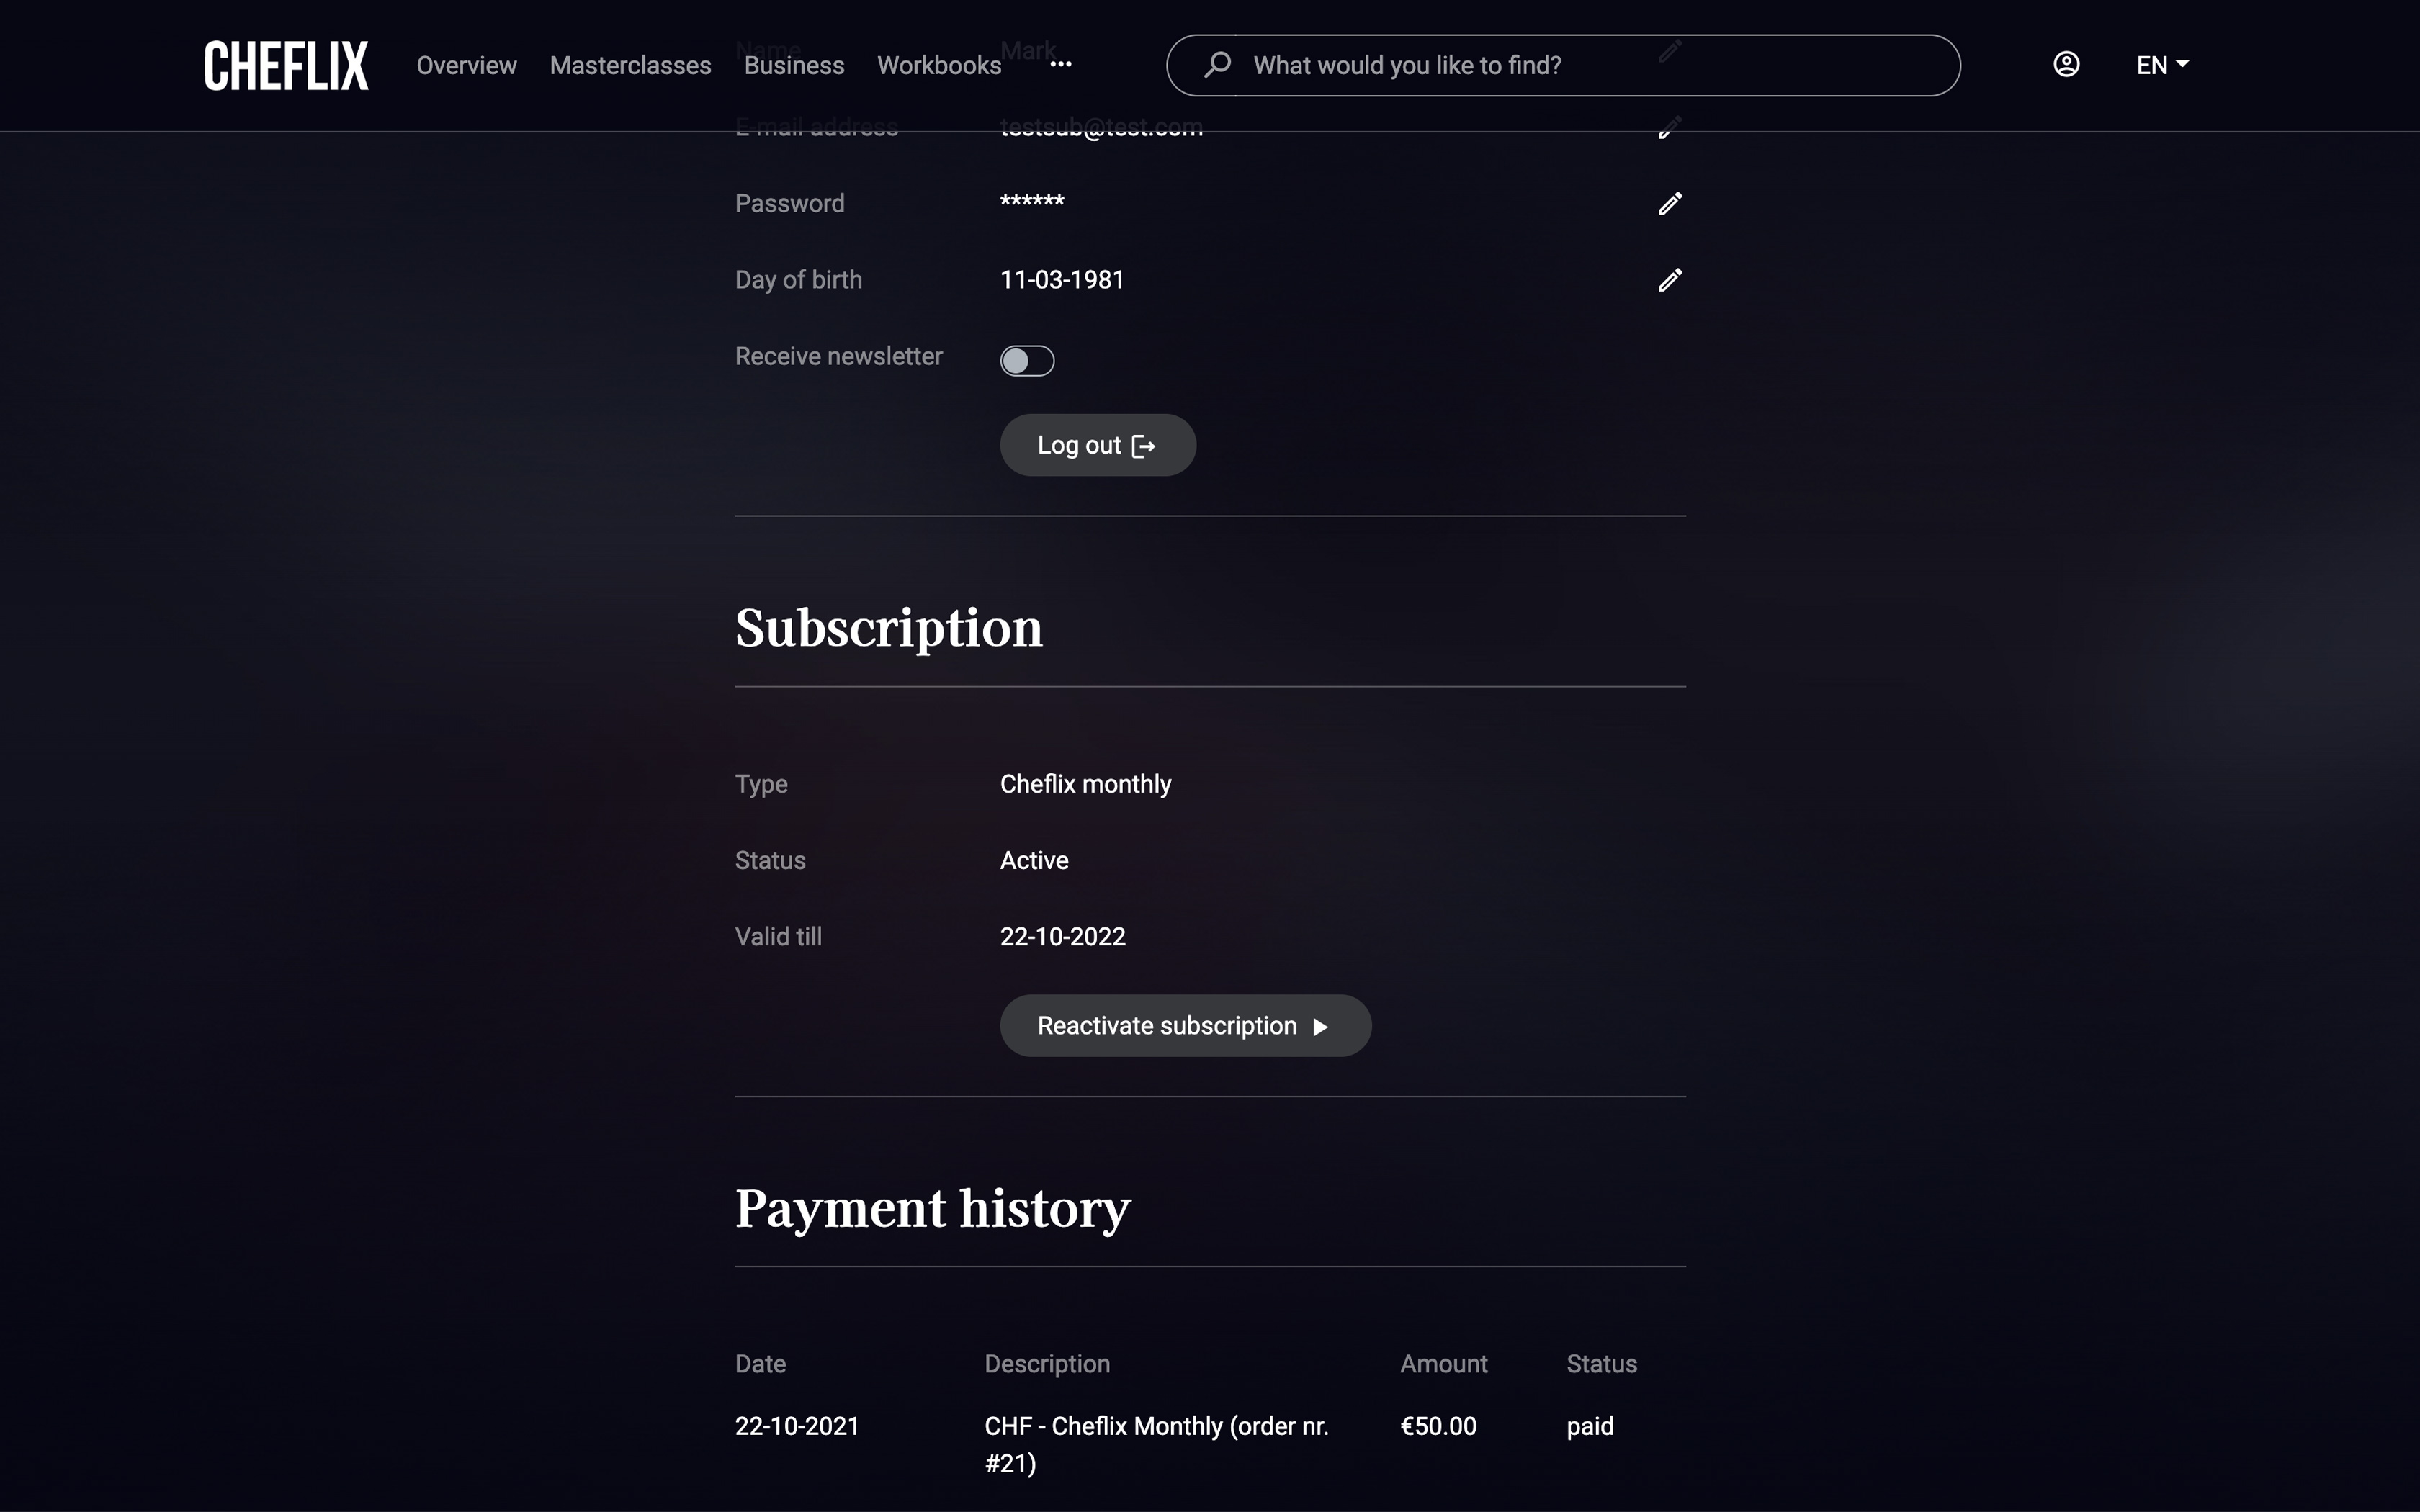Navigate to the Business section
The image size is (2420, 1512).
pyautogui.click(x=794, y=66)
